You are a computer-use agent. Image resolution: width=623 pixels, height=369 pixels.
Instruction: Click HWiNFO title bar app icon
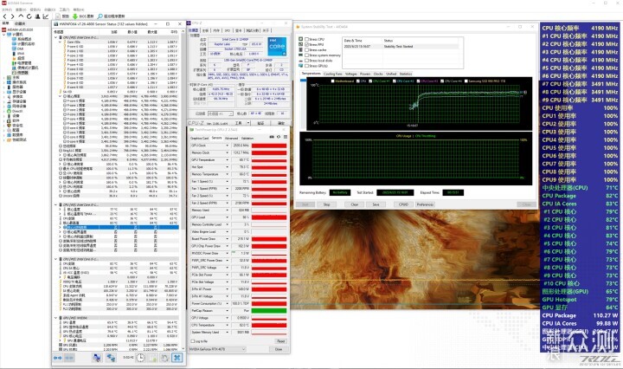pyautogui.click(x=56, y=24)
